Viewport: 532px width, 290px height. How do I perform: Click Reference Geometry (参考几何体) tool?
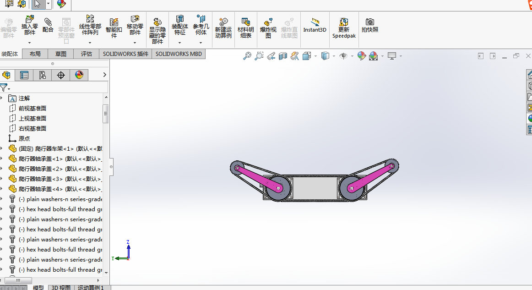click(201, 25)
